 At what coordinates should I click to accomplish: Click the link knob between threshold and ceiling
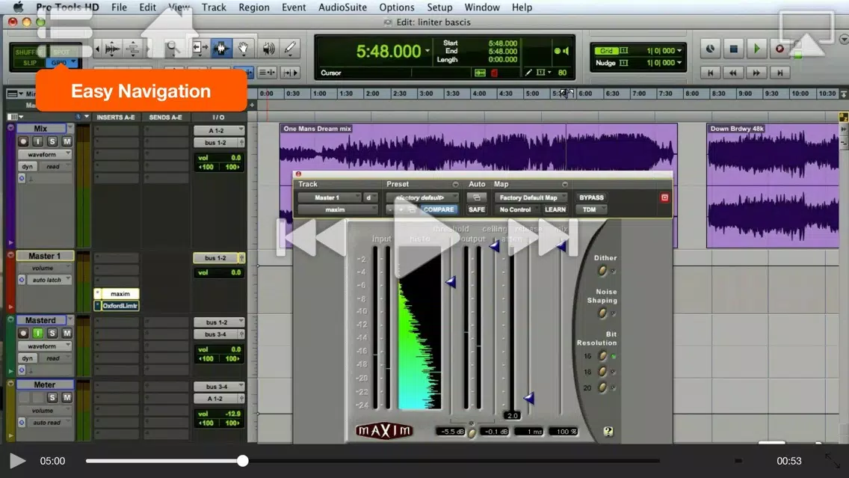coord(472,432)
